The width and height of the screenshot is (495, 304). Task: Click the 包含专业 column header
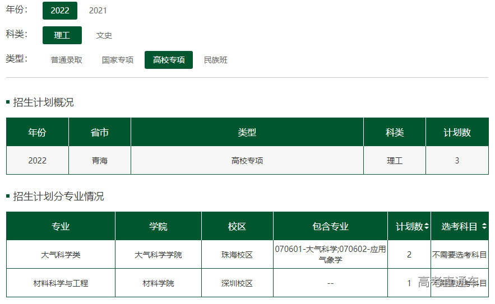click(x=330, y=226)
